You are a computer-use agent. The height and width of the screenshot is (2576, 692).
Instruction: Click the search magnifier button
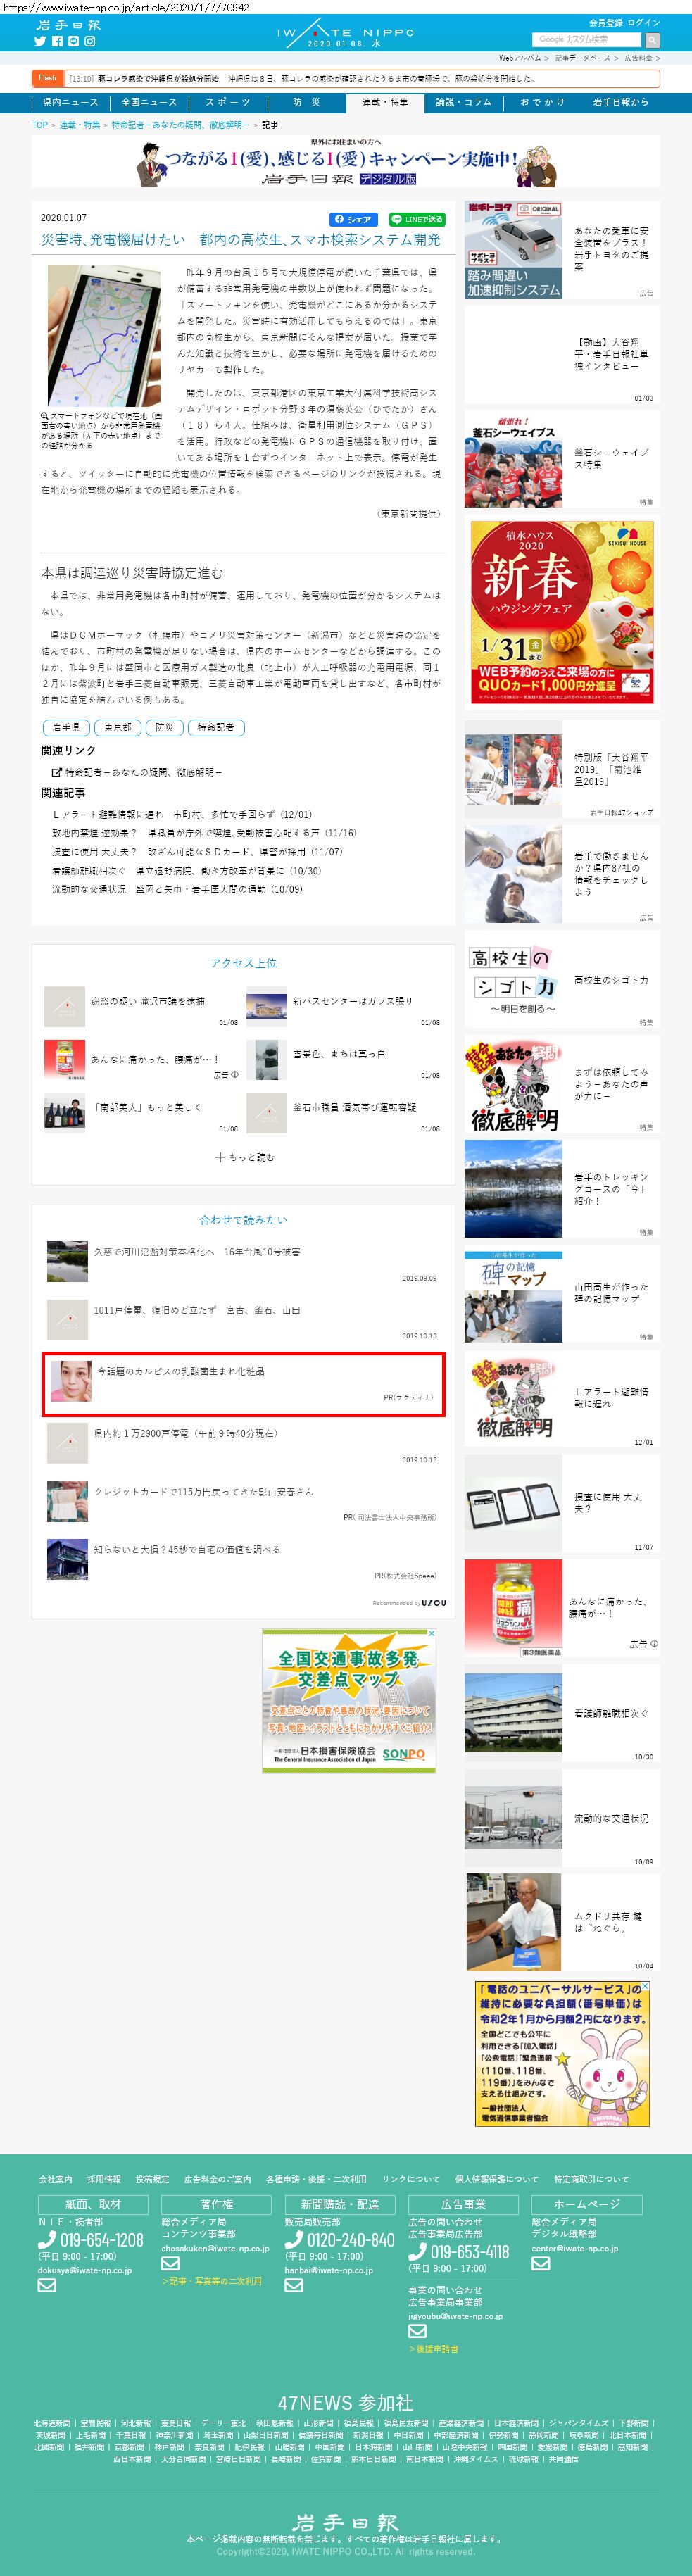[652, 40]
